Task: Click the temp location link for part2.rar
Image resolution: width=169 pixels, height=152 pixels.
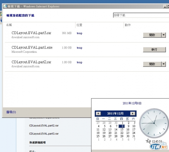Action: tap(79, 62)
